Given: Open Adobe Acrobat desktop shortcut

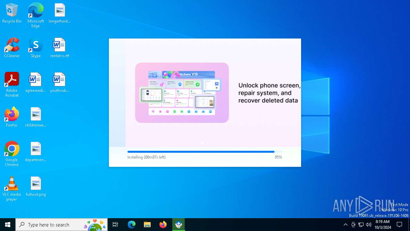Looking at the screenshot, I should 12,85.
